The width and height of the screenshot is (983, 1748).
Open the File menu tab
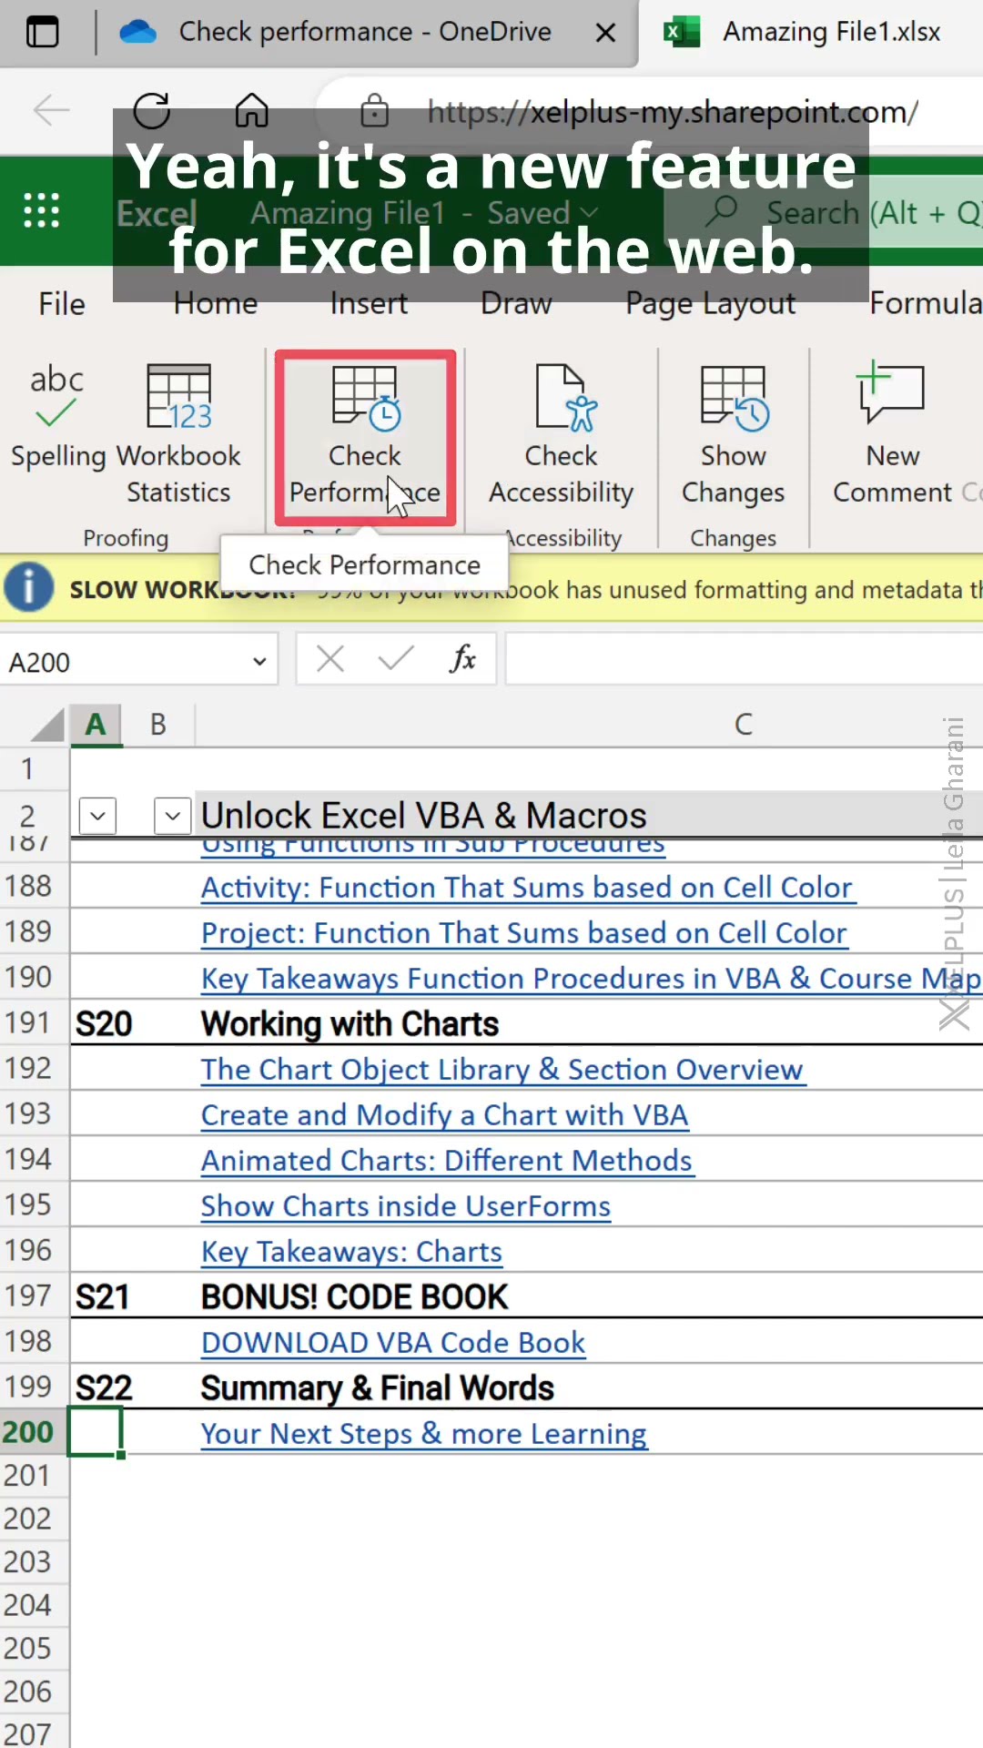click(62, 304)
